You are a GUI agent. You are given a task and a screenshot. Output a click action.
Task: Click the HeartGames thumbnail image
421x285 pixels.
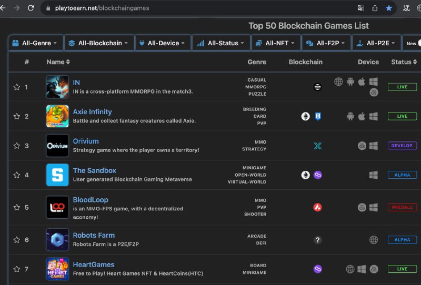pos(57,269)
